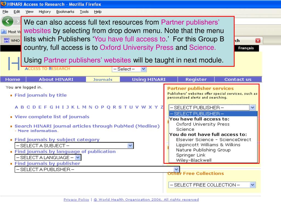
Task: Expand the SELECT A SUBJECT dropdown
Action: (74, 145)
